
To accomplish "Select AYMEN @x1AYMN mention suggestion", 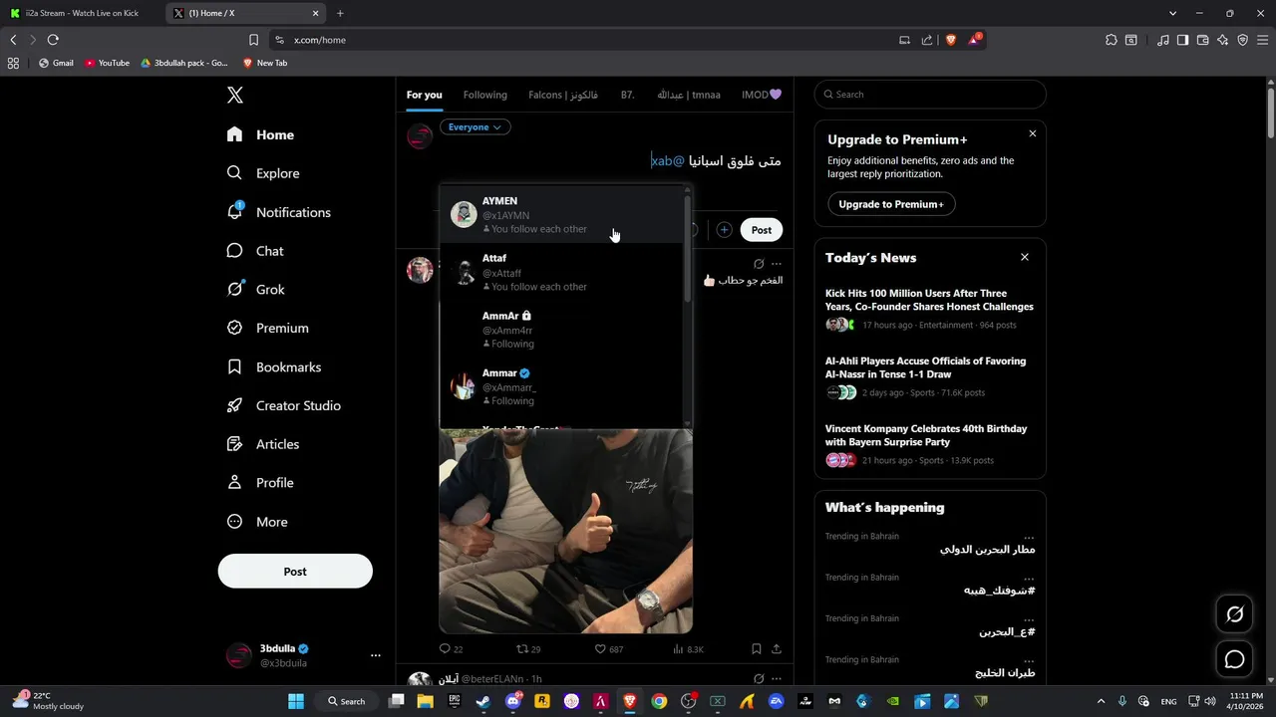I will click(x=562, y=214).
